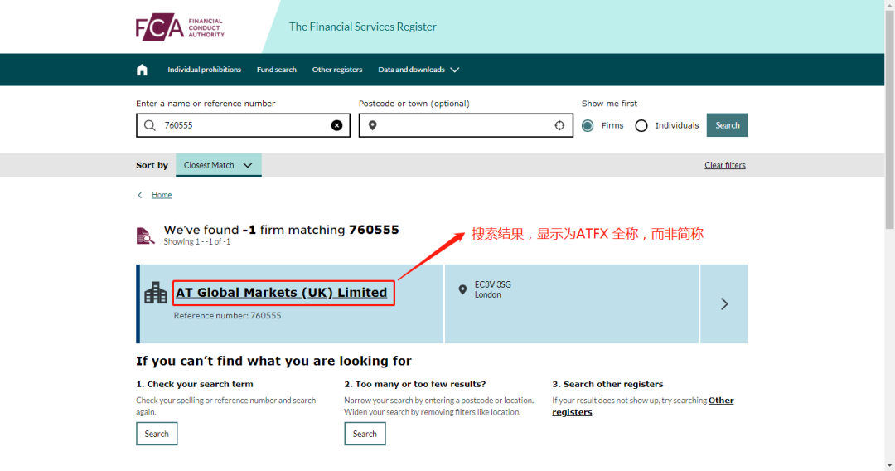895x471 pixels.
Task: Click the scrollbar down arrow
Action: 890,466
